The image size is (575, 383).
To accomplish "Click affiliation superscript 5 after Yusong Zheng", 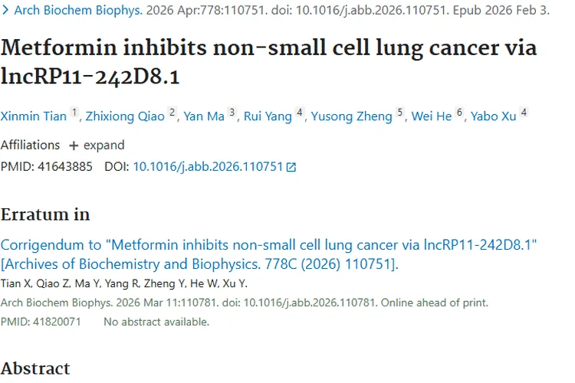I will click(399, 113).
